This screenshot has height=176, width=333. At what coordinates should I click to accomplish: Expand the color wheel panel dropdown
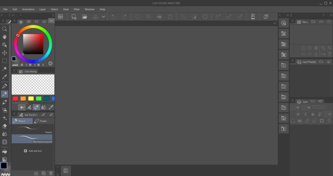coord(51,20)
